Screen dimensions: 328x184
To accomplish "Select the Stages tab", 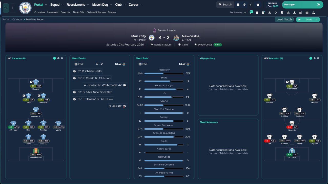I will [x=112, y=12].
